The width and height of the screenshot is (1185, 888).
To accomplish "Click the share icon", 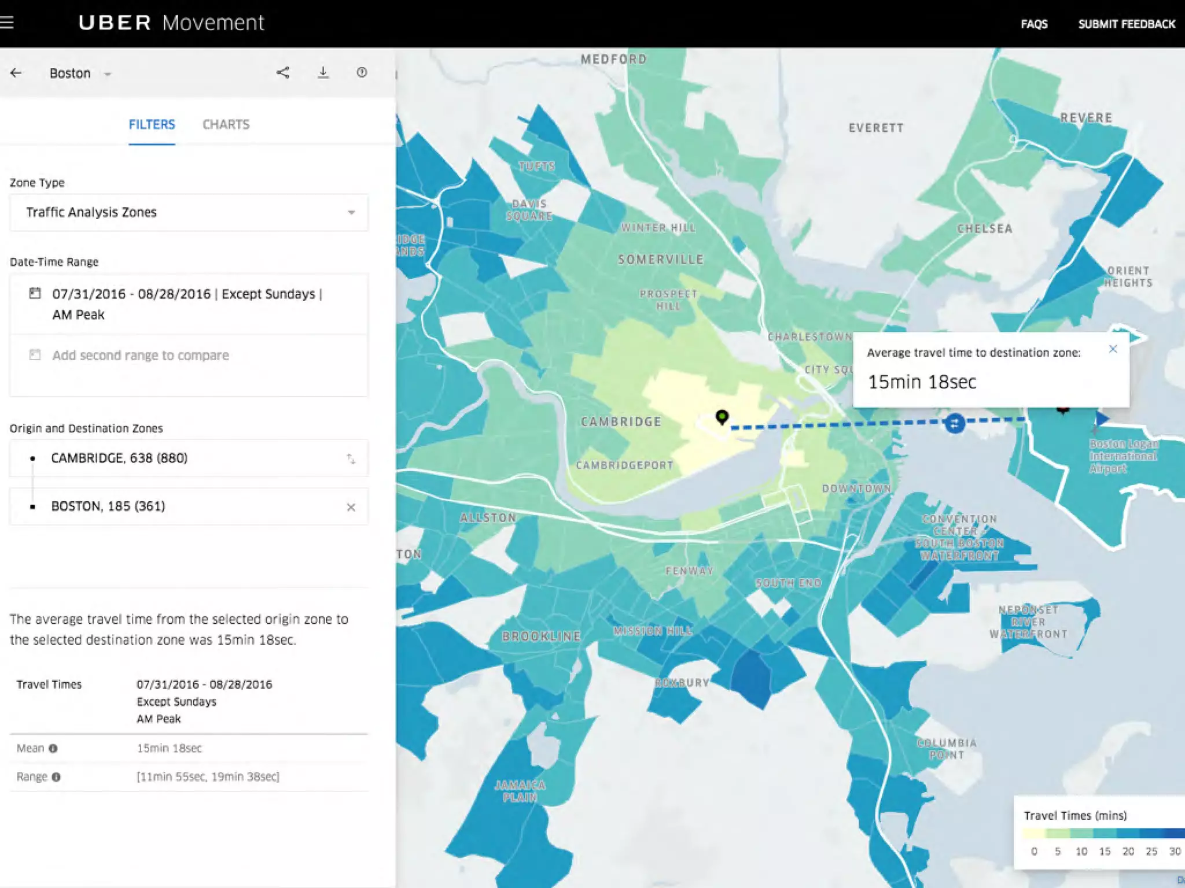I will click(x=283, y=72).
